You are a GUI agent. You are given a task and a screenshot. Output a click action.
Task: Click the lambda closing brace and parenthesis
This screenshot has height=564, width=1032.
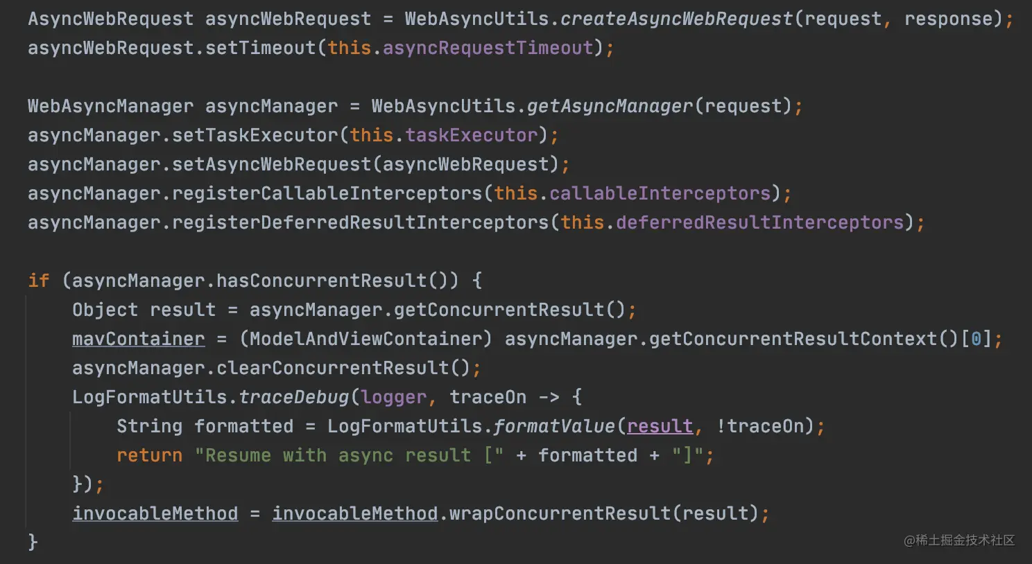83,484
